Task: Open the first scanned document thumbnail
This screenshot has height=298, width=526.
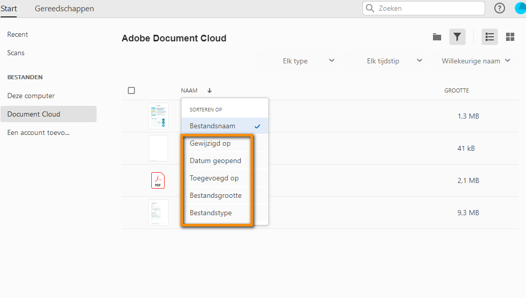Action: pyautogui.click(x=158, y=116)
